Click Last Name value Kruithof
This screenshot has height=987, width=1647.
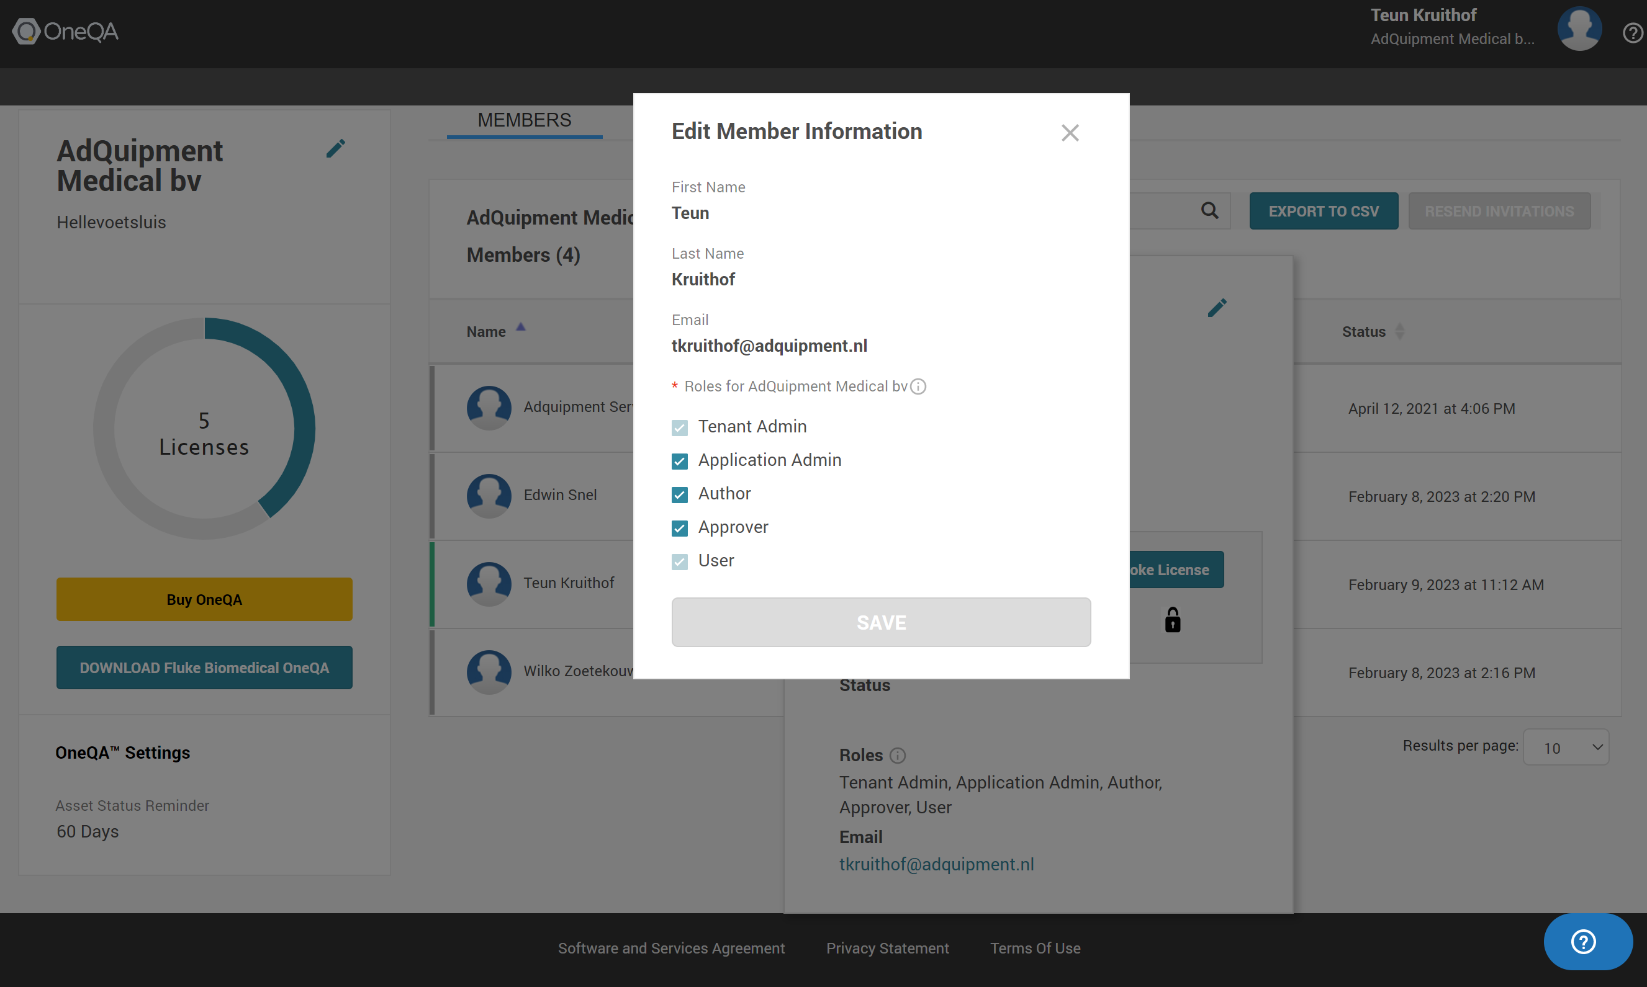[x=703, y=280]
